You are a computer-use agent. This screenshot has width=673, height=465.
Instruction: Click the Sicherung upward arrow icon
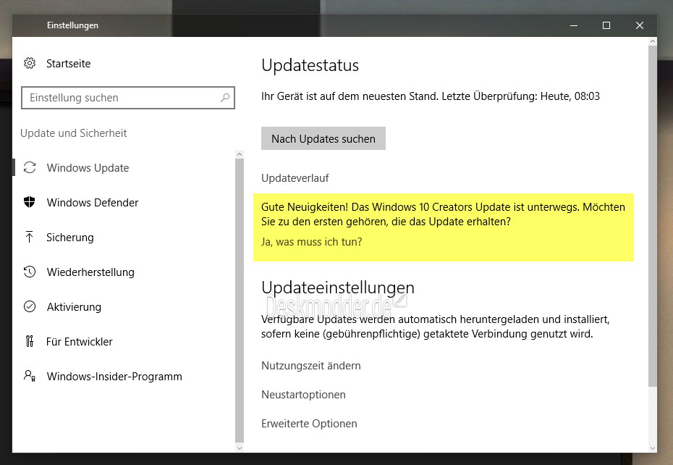pos(29,237)
